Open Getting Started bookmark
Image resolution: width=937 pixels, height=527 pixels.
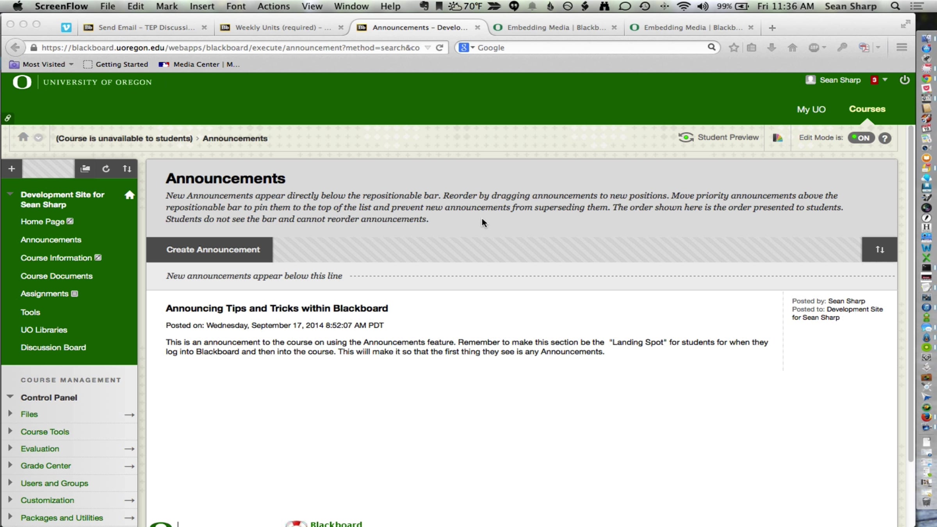(116, 64)
